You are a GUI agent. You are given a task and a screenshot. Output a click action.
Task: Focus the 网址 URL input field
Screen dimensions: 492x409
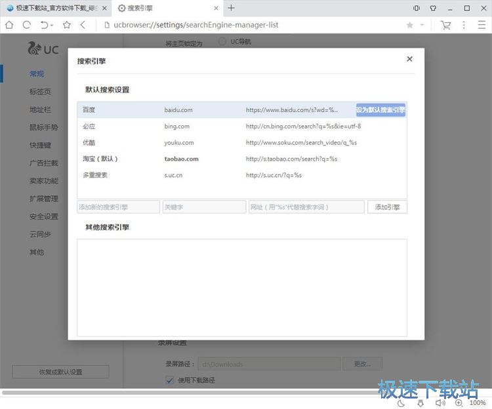(x=306, y=207)
